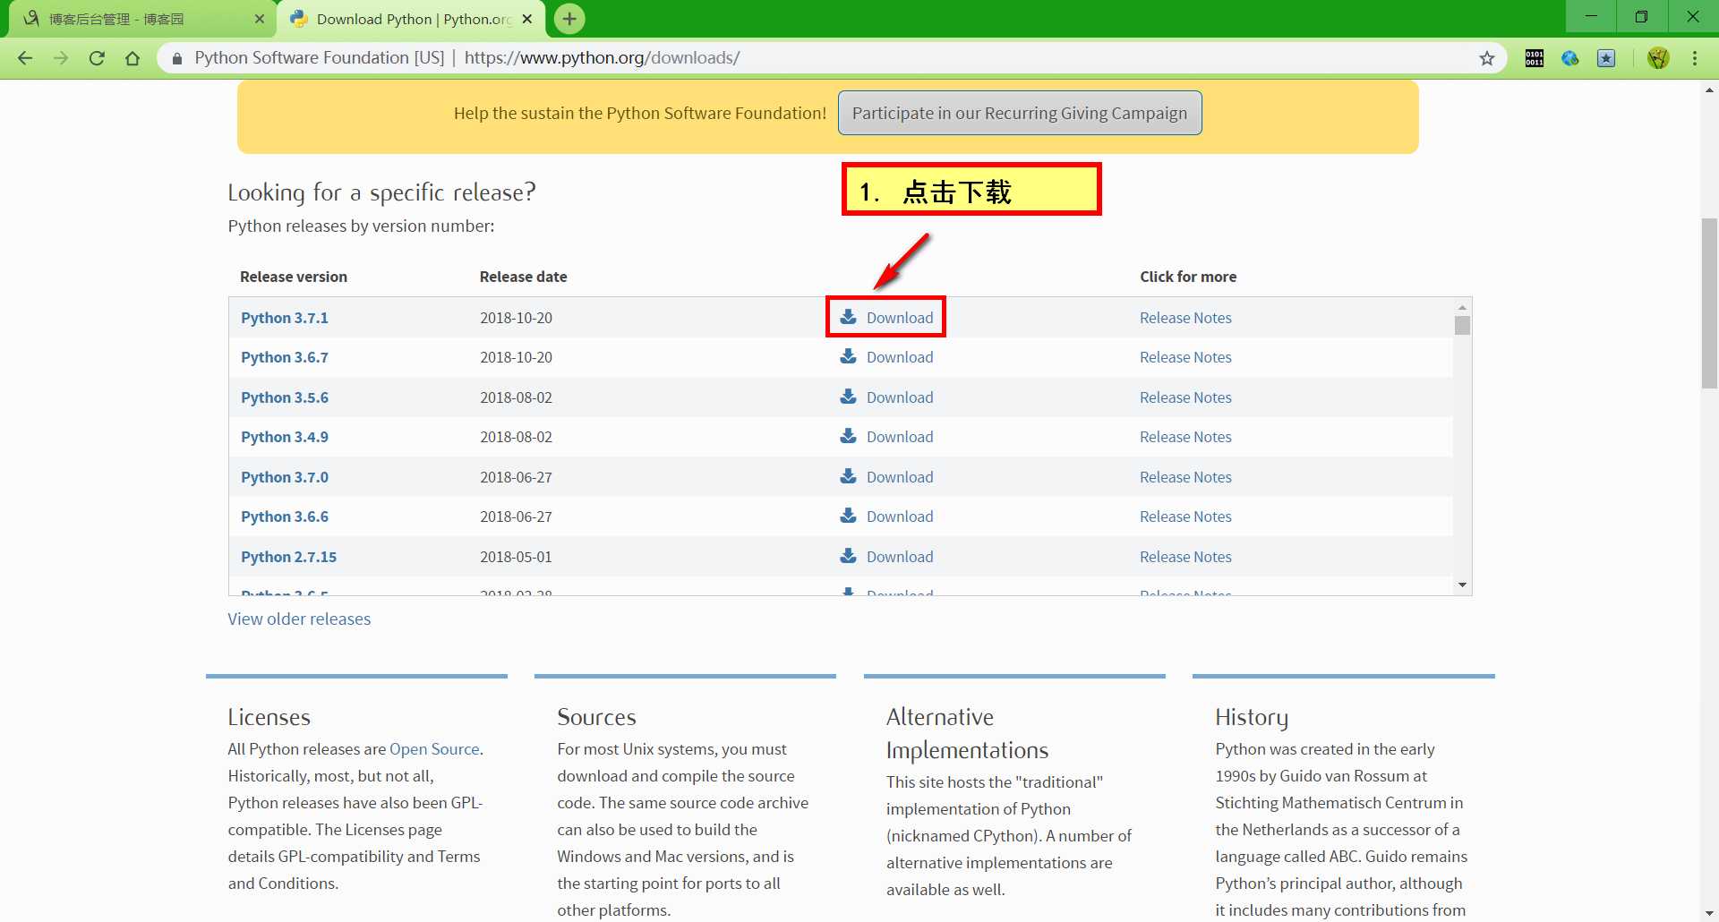Click the History section heading
Viewport: 1719px width, 922px height.
pyautogui.click(x=1252, y=717)
